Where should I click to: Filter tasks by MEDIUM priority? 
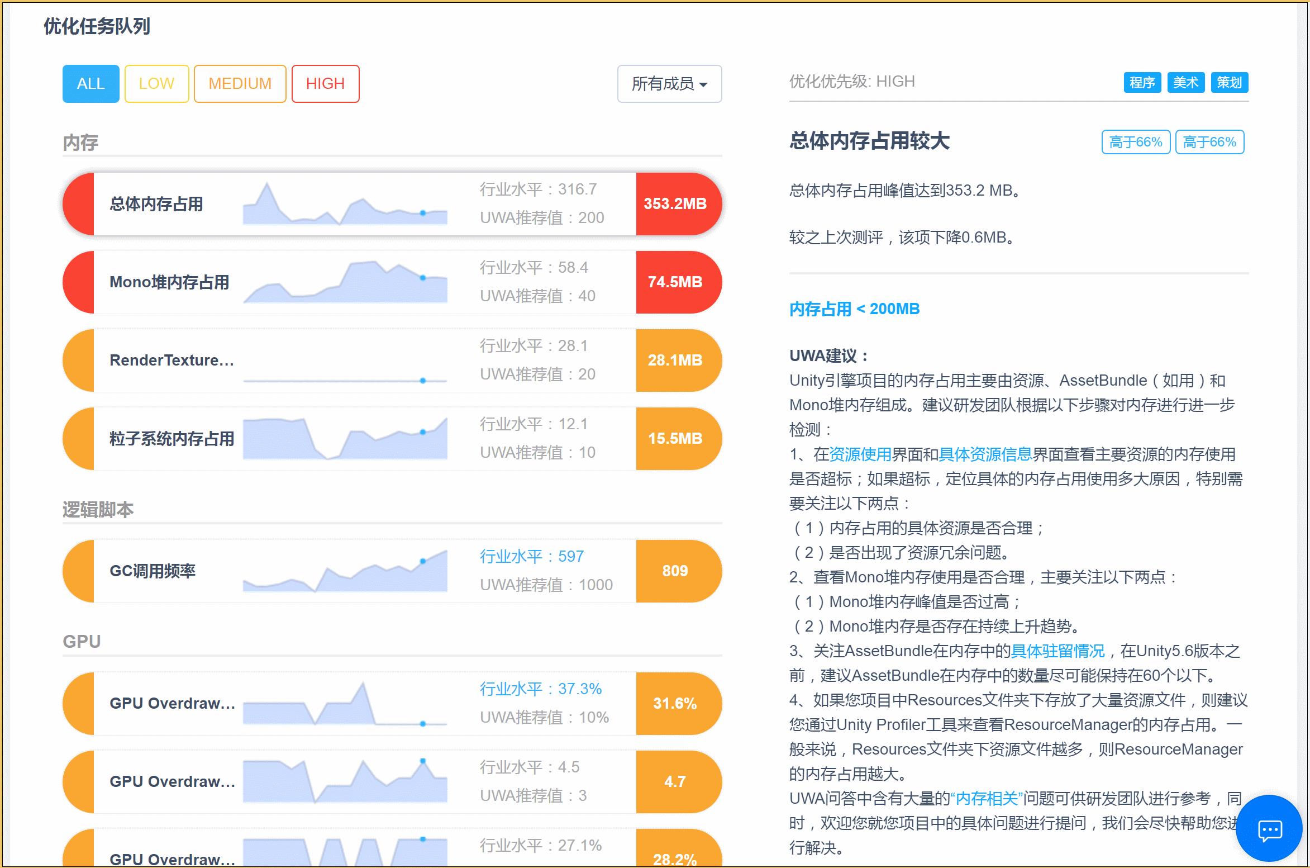pyautogui.click(x=240, y=84)
